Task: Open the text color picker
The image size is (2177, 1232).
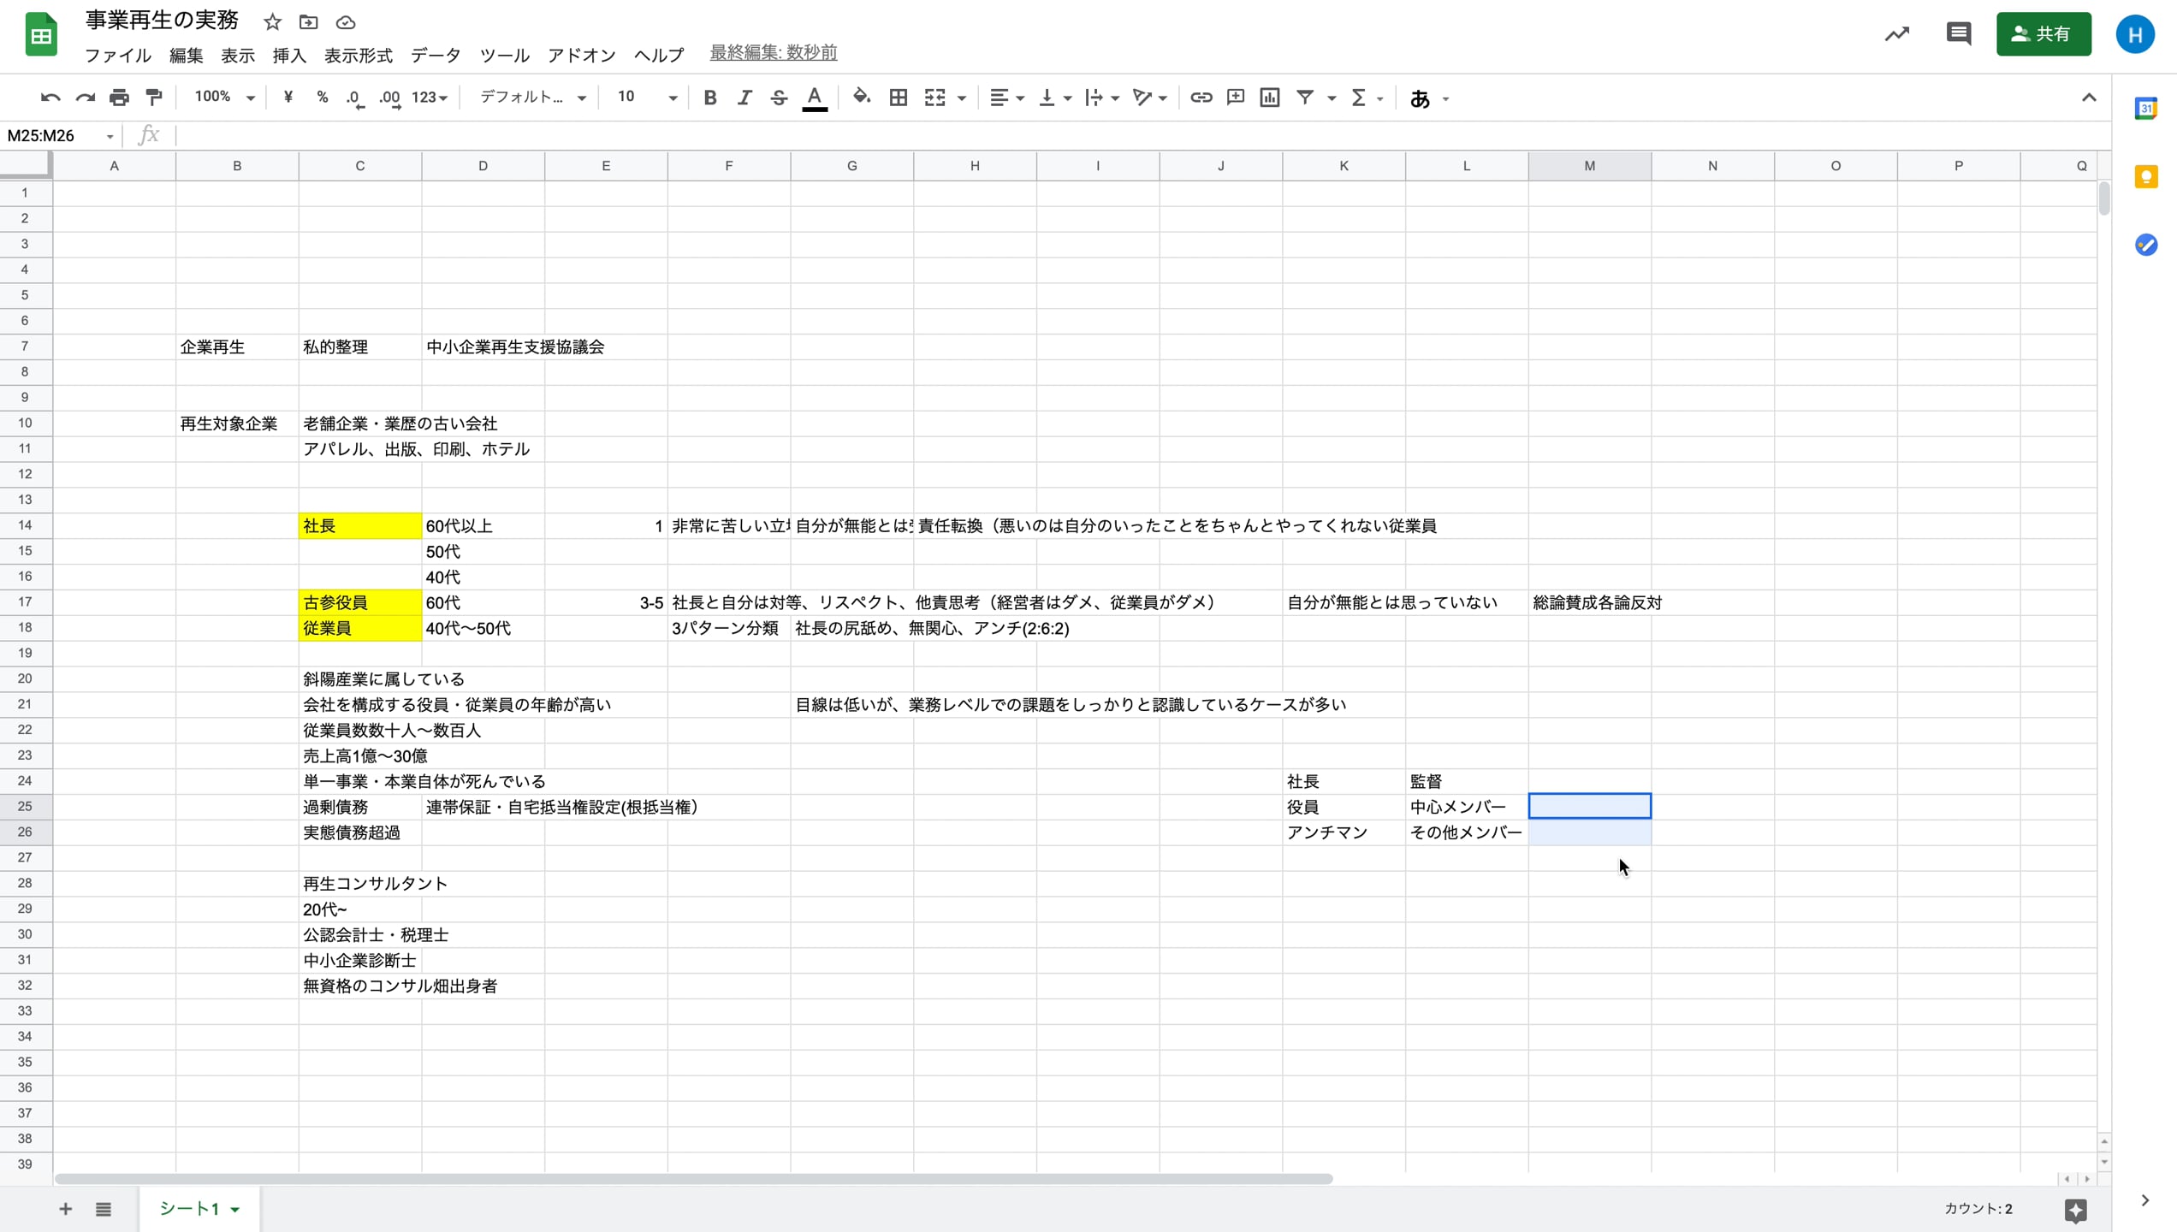Action: 814,98
